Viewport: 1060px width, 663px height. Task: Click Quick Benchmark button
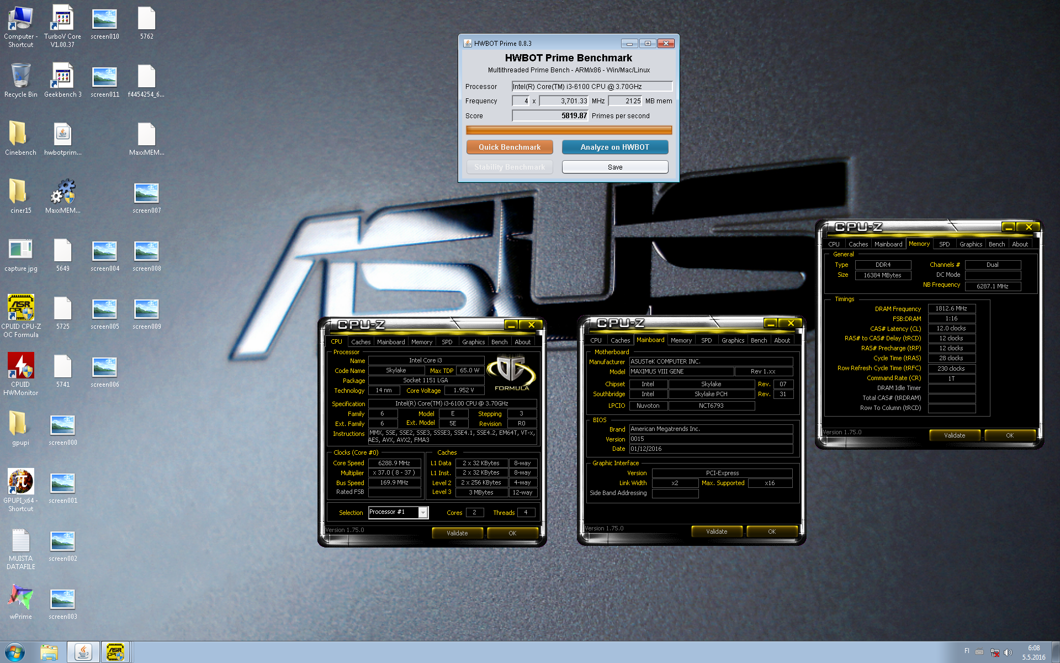pyautogui.click(x=510, y=147)
